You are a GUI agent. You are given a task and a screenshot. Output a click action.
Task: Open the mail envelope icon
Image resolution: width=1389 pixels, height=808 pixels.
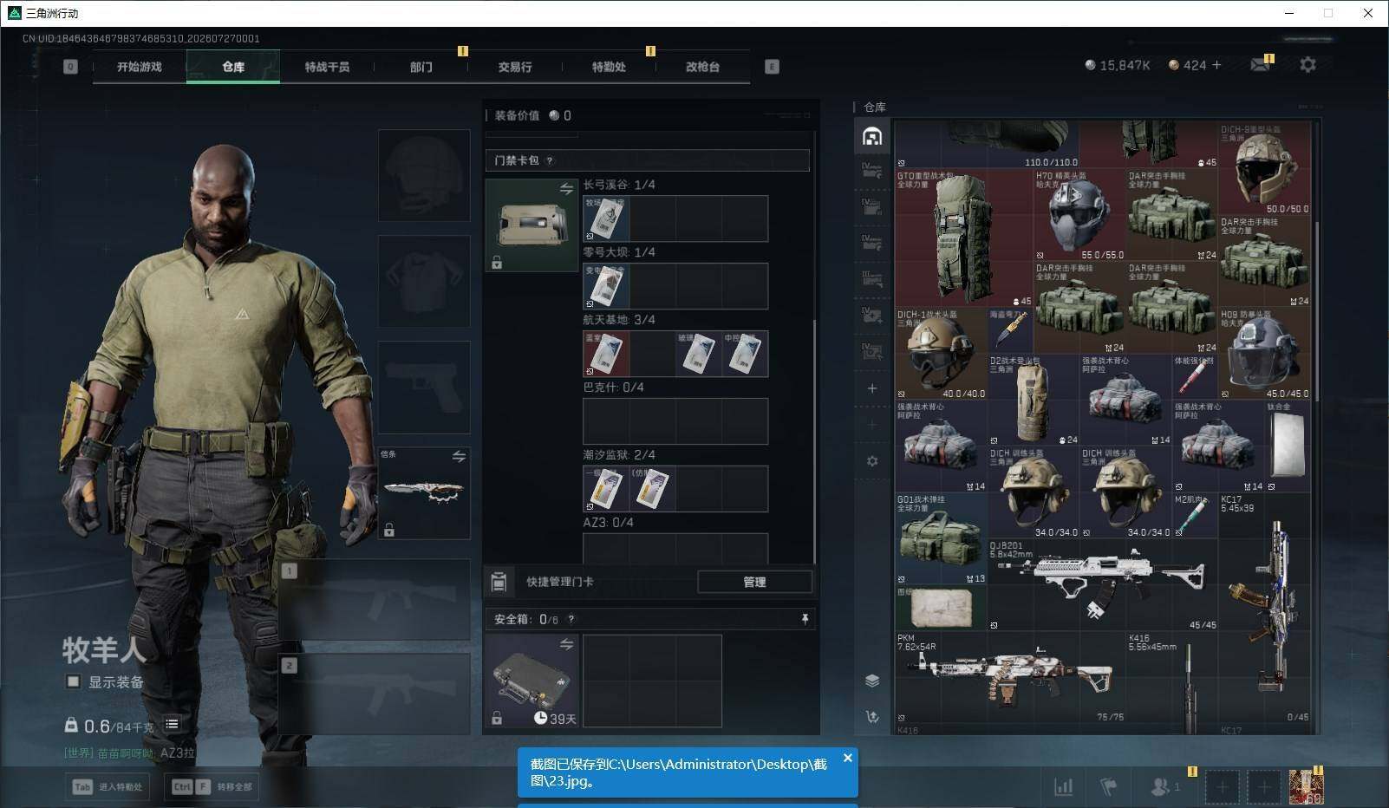(1260, 65)
